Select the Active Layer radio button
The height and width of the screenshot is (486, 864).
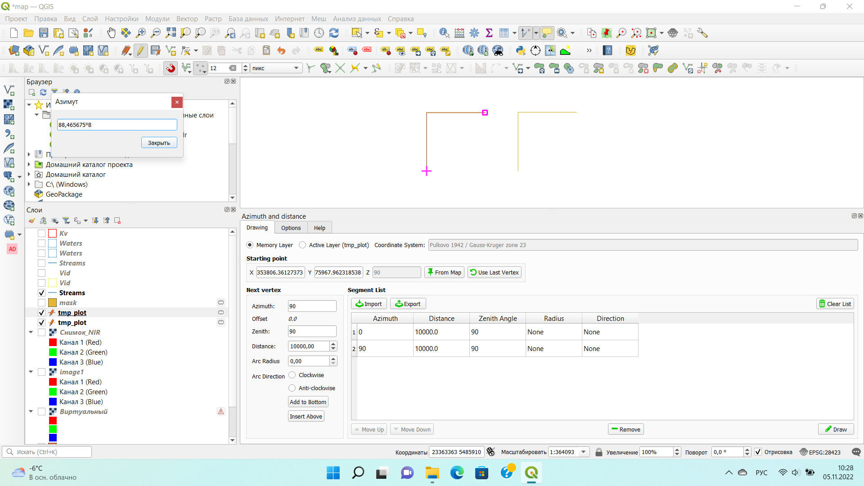click(302, 245)
